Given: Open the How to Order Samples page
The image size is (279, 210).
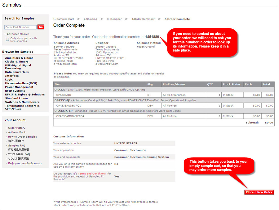Looking at the screenshot, I should click(22, 136).
